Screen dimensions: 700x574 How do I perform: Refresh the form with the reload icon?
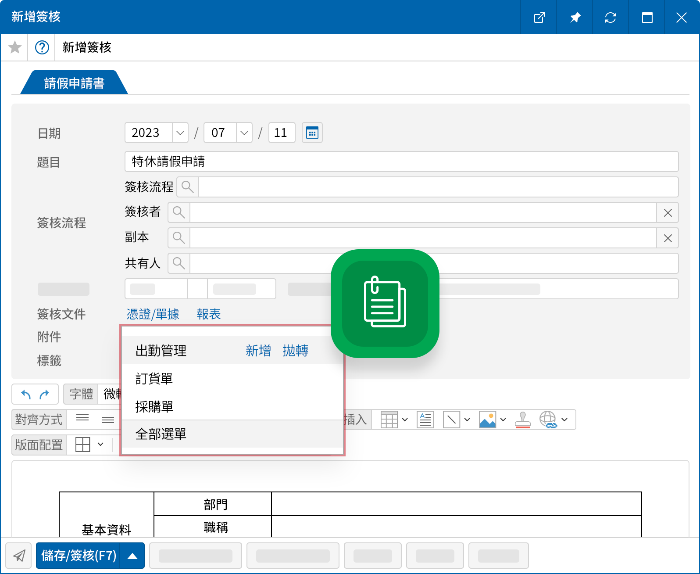(x=611, y=18)
